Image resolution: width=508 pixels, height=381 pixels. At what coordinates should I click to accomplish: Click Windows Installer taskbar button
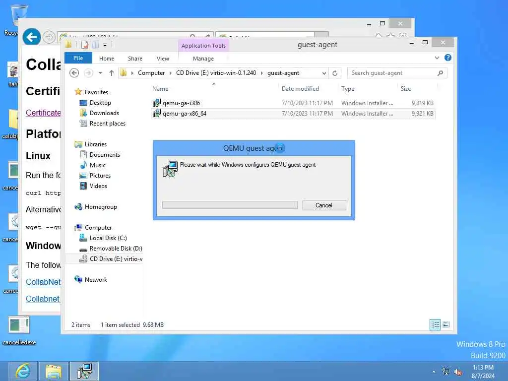tap(84, 371)
